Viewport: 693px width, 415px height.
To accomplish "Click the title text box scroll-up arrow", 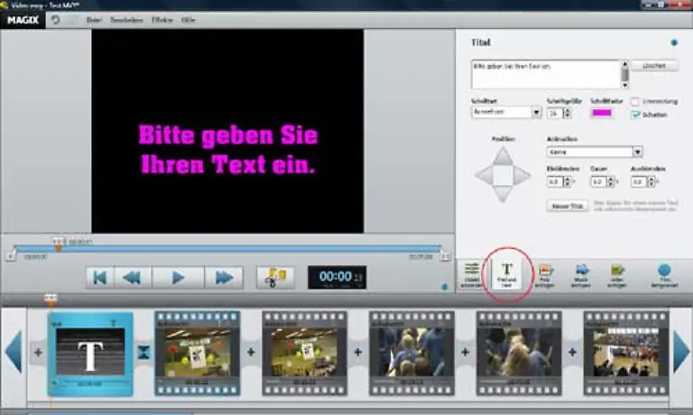I will tap(624, 64).
